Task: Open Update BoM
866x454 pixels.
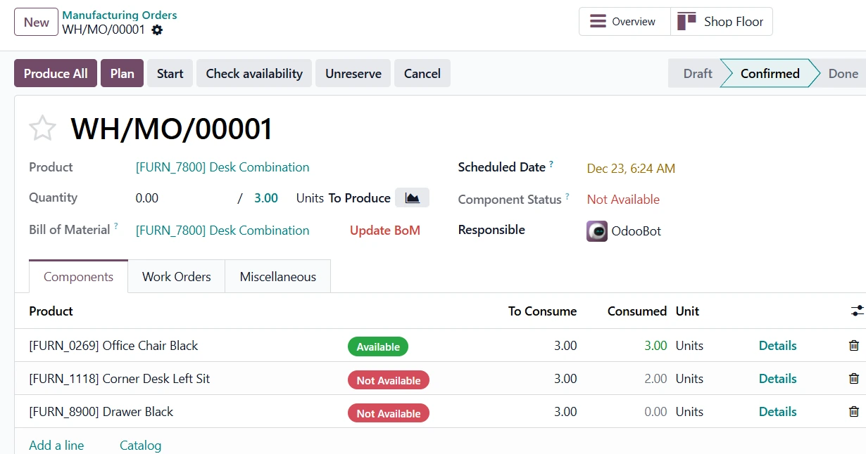Action: pyautogui.click(x=384, y=230)
